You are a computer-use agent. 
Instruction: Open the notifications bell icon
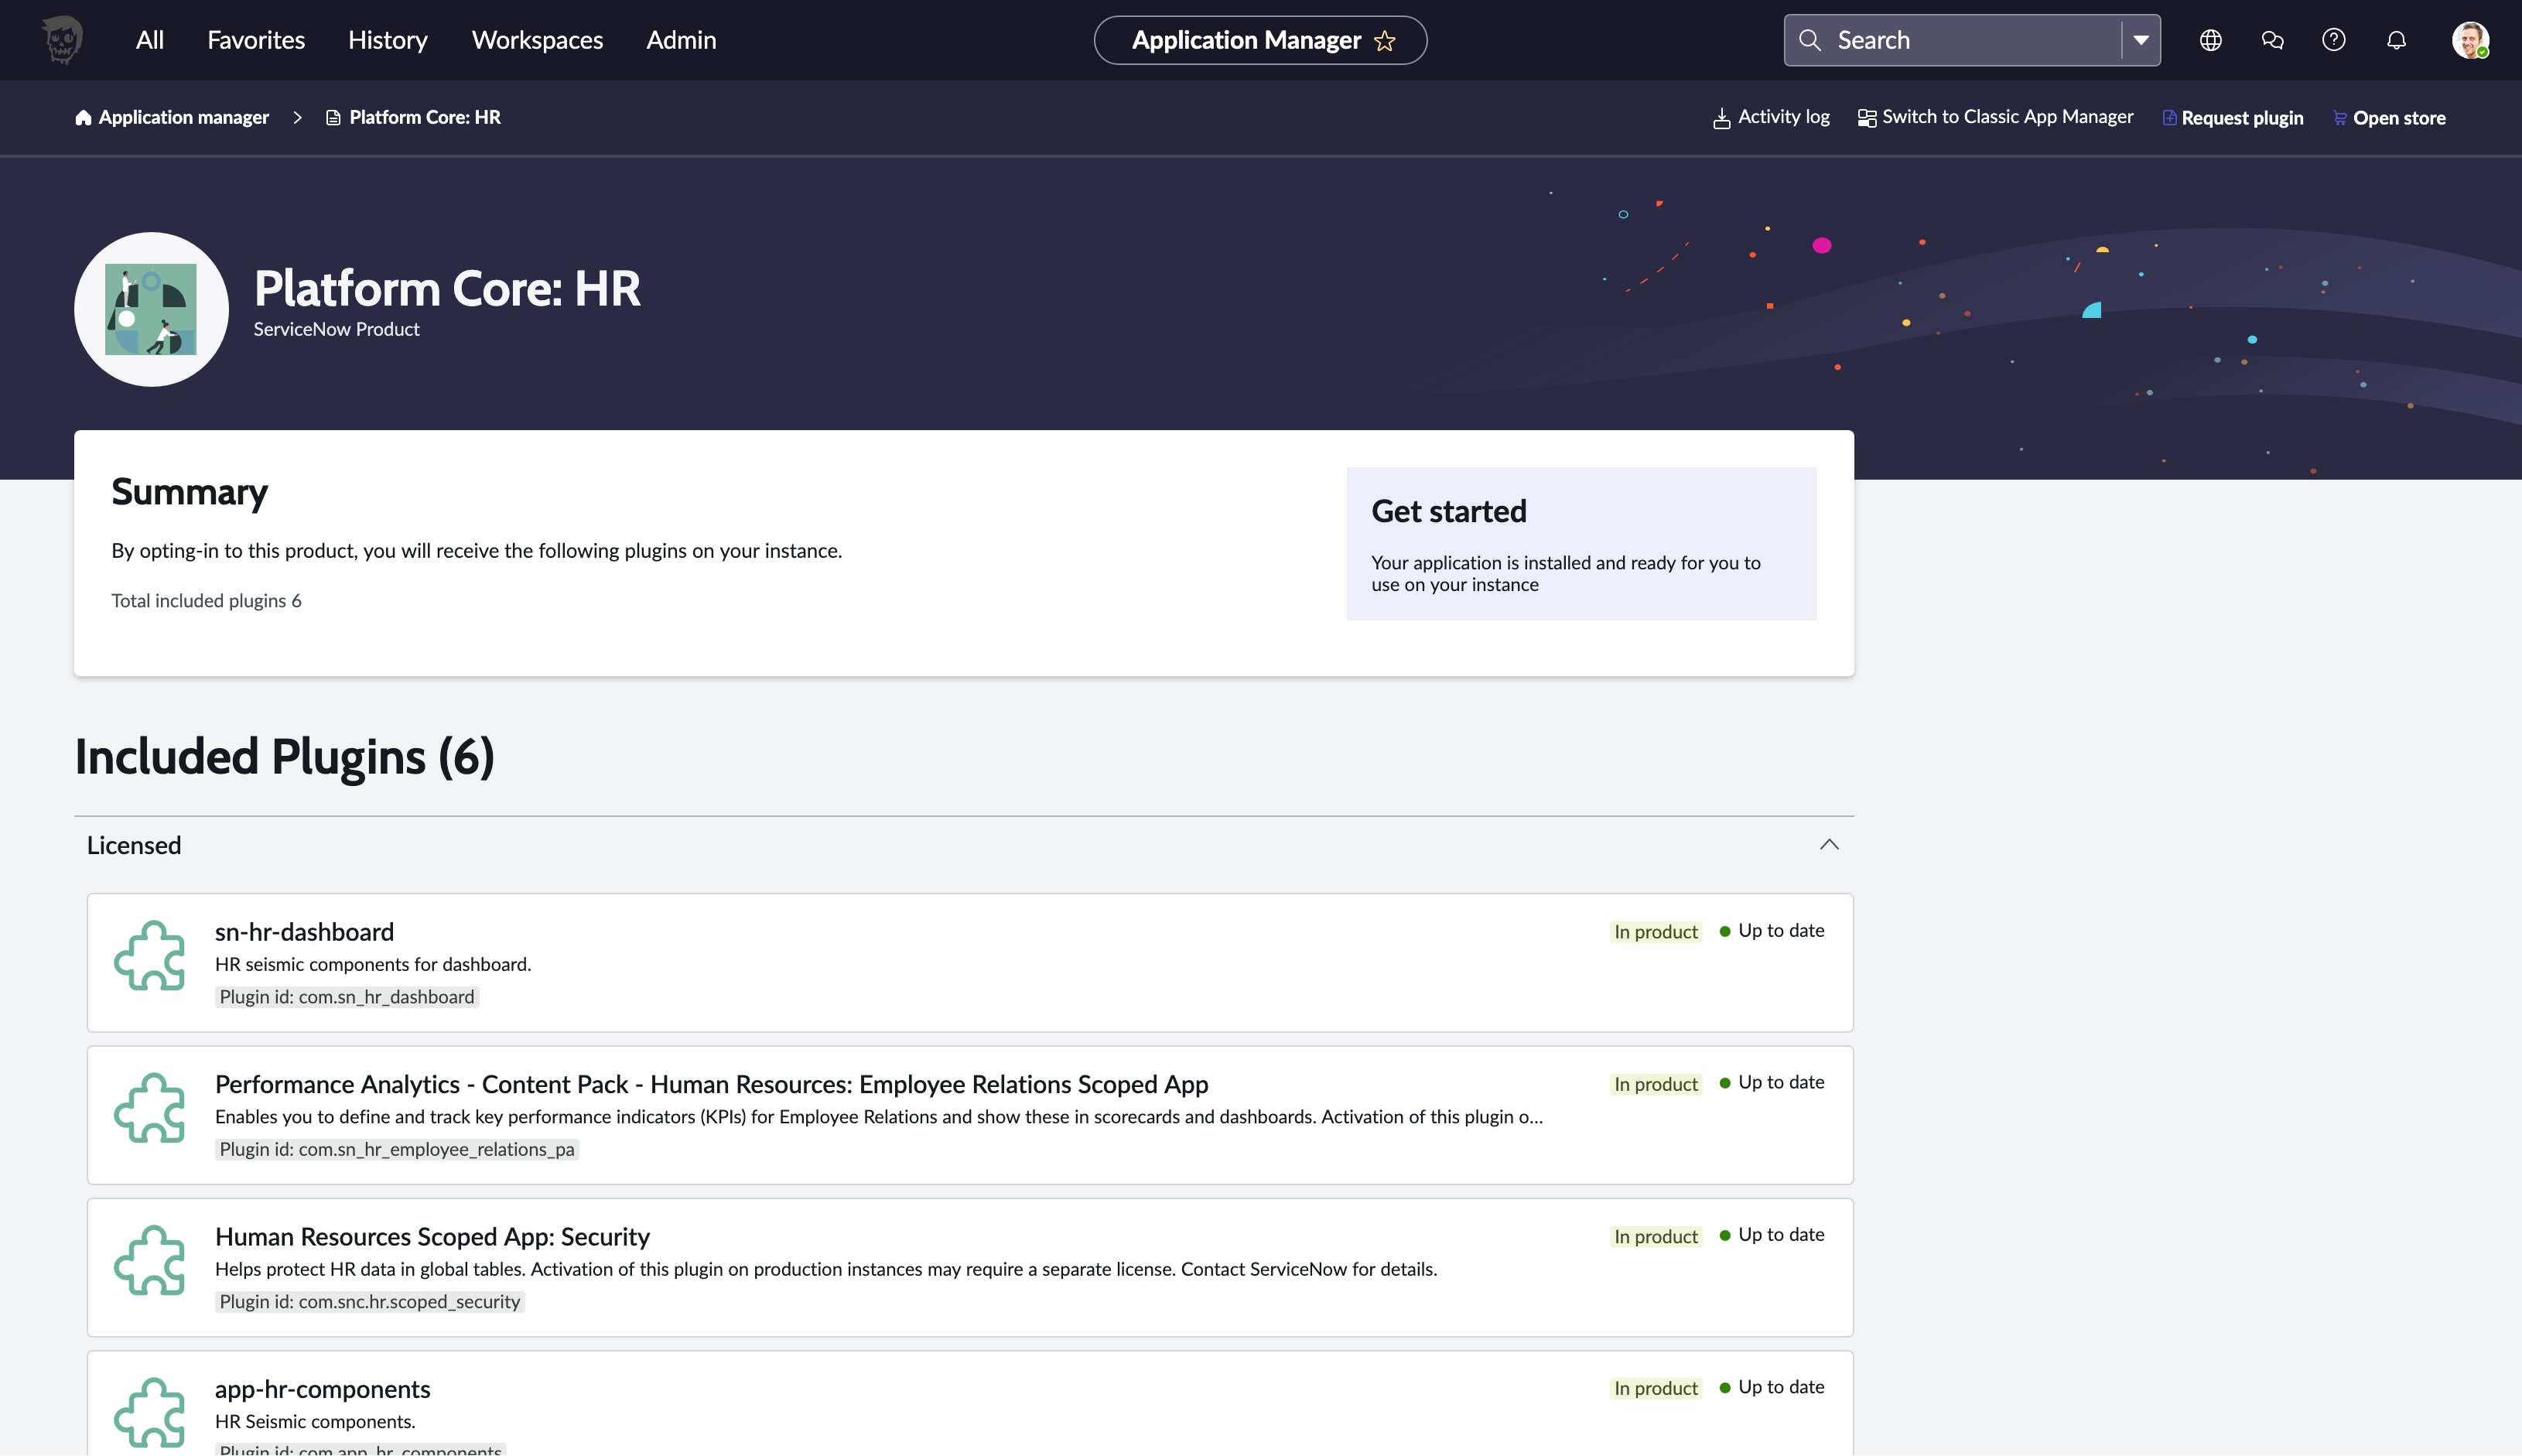(2396, 40)
